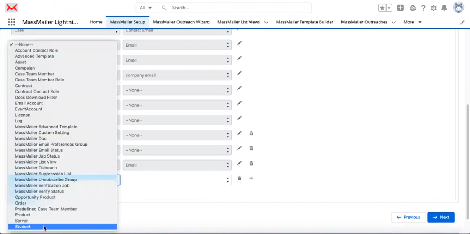Screen dimensions: 470x234
Task: Choose MassMailer Doc option
Action: [x=62, y=138]
